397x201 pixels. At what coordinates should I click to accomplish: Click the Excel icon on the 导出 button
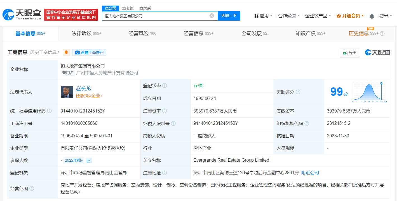point(346,53)
